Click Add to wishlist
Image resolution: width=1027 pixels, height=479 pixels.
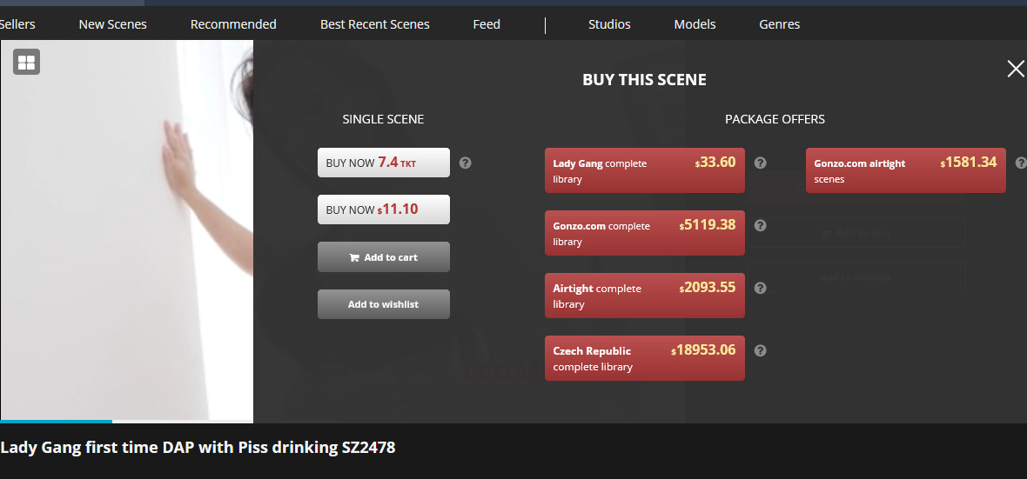pyautogui.click(x=383, y=304)
